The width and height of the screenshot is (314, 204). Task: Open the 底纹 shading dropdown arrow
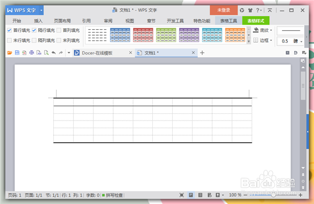[x=271, y=30]
